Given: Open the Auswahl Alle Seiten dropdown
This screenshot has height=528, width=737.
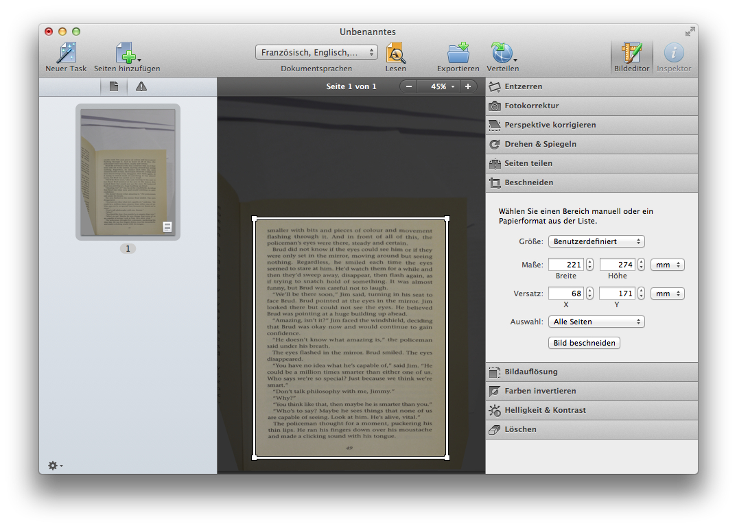Looking at the screenshot, I should [x=596, y=322].
